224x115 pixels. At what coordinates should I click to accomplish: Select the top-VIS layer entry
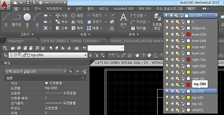point(190,104)
